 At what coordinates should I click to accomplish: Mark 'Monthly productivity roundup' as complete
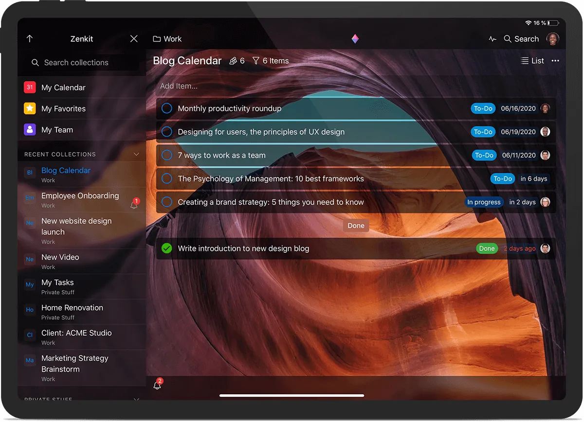click(166, 108)
